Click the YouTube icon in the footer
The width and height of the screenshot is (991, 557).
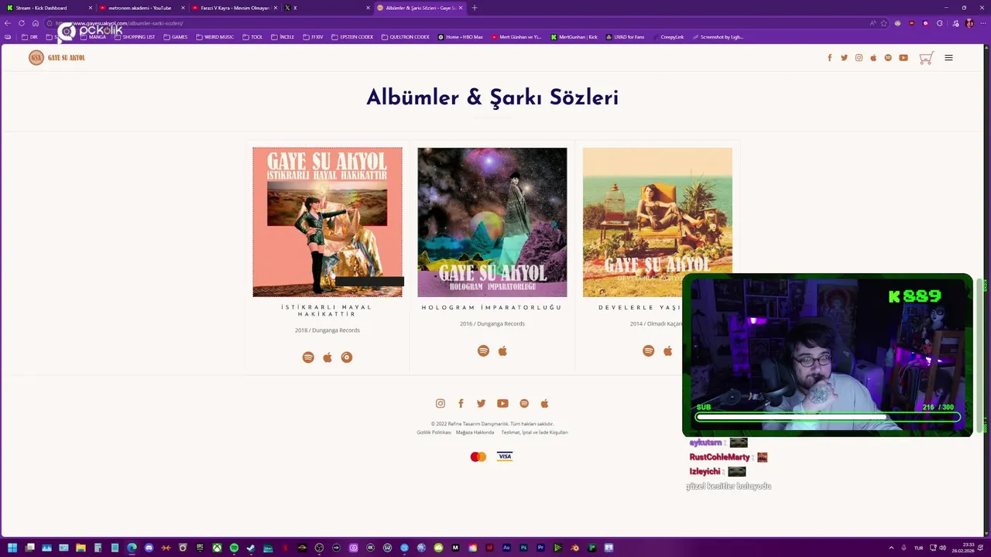(x=502, y=404)
